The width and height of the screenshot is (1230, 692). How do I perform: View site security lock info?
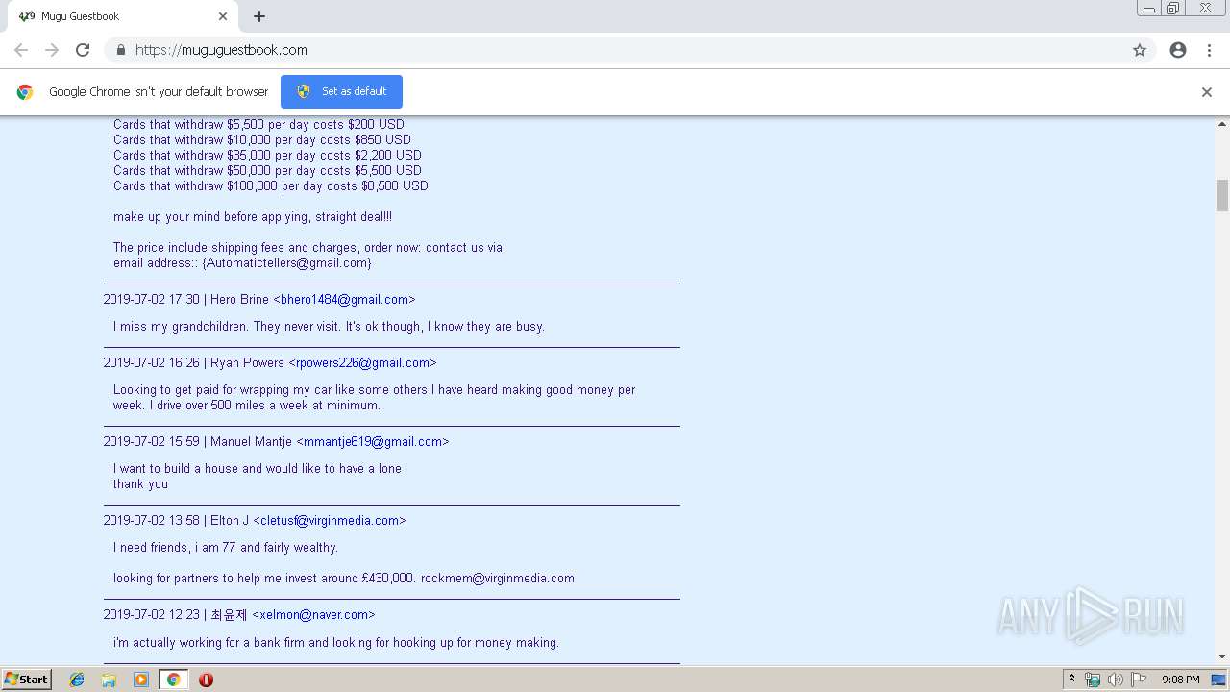(x=120, y=50)
